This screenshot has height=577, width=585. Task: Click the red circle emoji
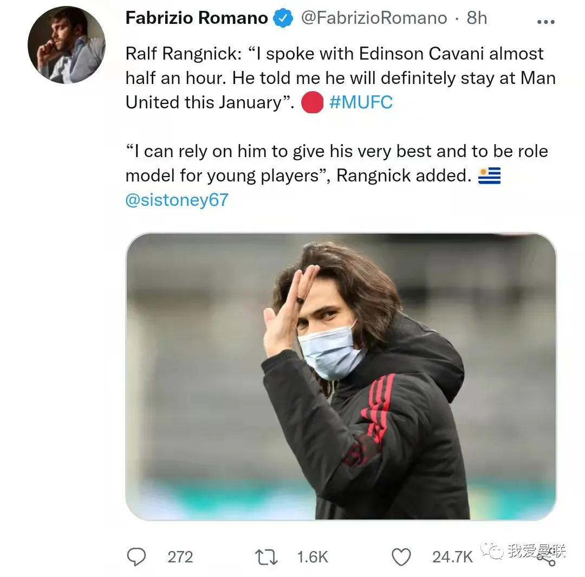click(312, 102)
